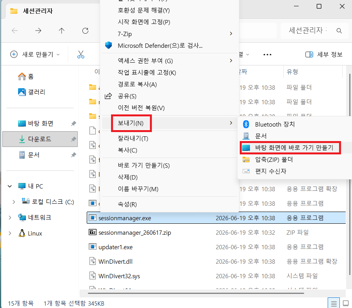352x308 pixels.
Task: Scan with Microsoft Defender
Action: coord(169,45)
